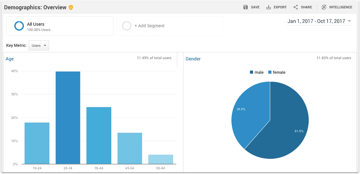This screenshot has width=360, height=174.
Task: Click the Key Metric: label
Action: coord(16,45)
